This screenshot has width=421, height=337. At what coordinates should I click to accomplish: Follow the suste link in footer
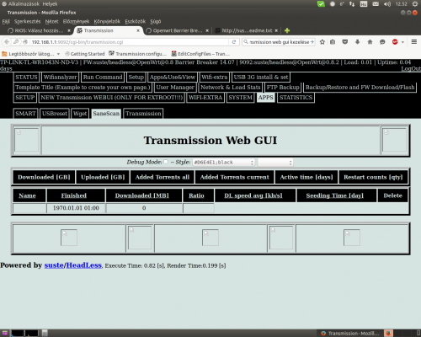[54, 265]
